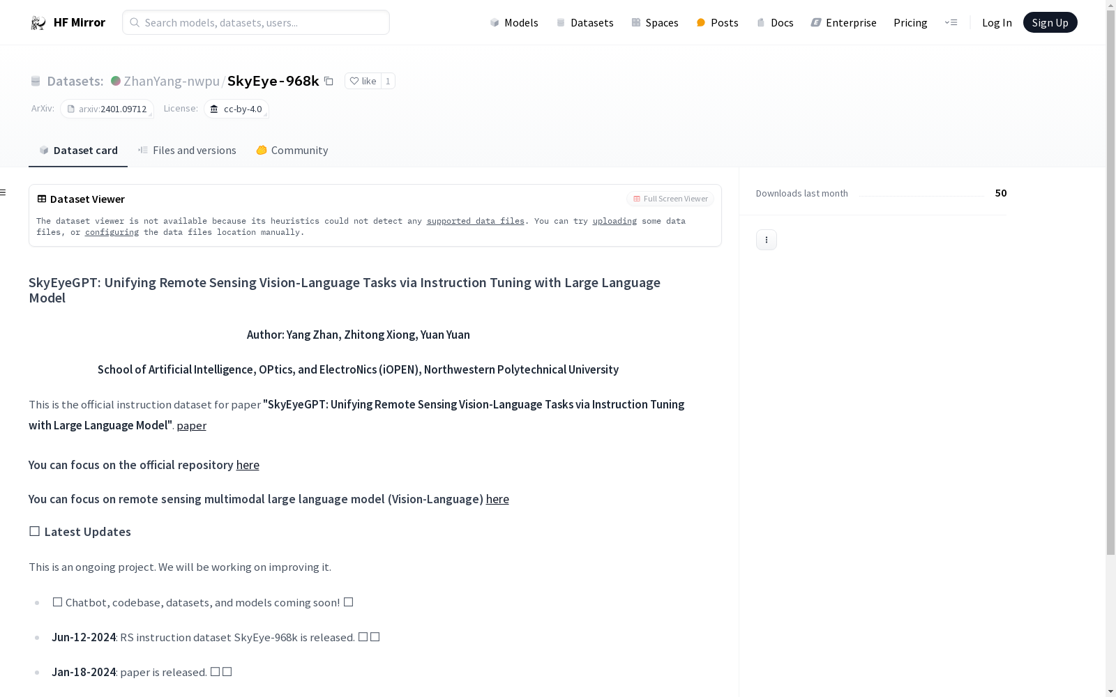1116x697 pixels.
Task: Open the Files and versions tab
Action: coord(187,151)
